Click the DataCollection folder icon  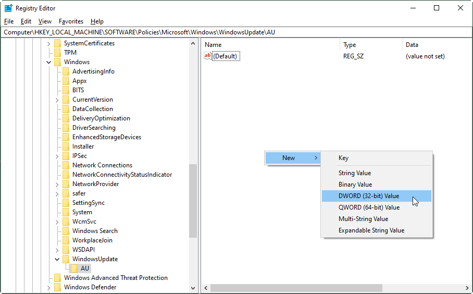click(66, 109)
